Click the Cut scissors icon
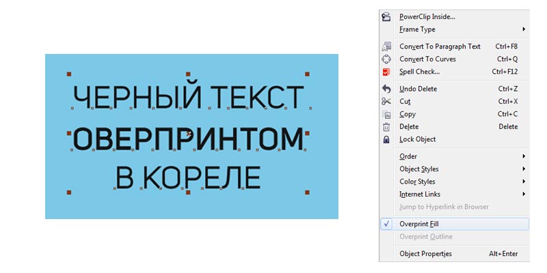Viewport: 547px width, 273px height. [386, 101]
